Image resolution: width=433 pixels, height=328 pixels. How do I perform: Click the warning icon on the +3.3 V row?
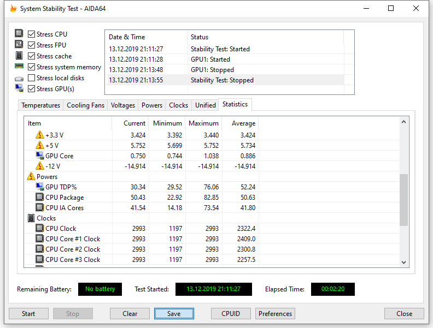[x=40, y=135]
